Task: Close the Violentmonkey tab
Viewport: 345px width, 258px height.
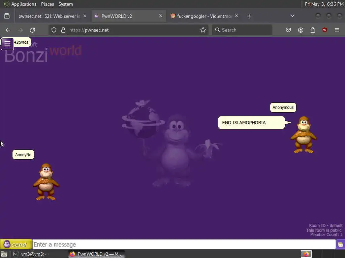Action: 236,16
